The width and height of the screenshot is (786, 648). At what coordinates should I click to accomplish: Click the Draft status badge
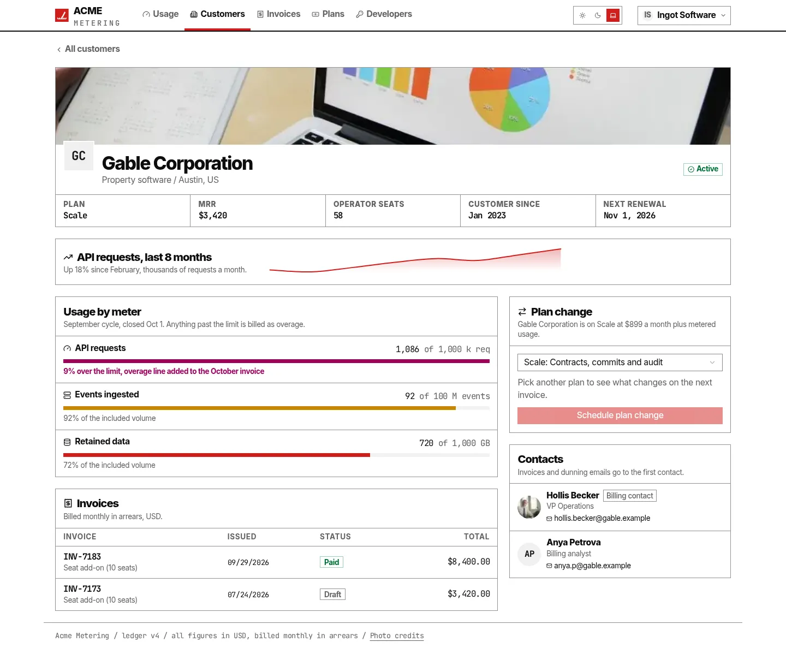pyautogui.click(x=332, y=595)
